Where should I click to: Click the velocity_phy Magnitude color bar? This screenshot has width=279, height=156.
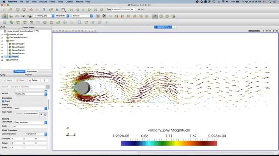click(x=169, y=143)
